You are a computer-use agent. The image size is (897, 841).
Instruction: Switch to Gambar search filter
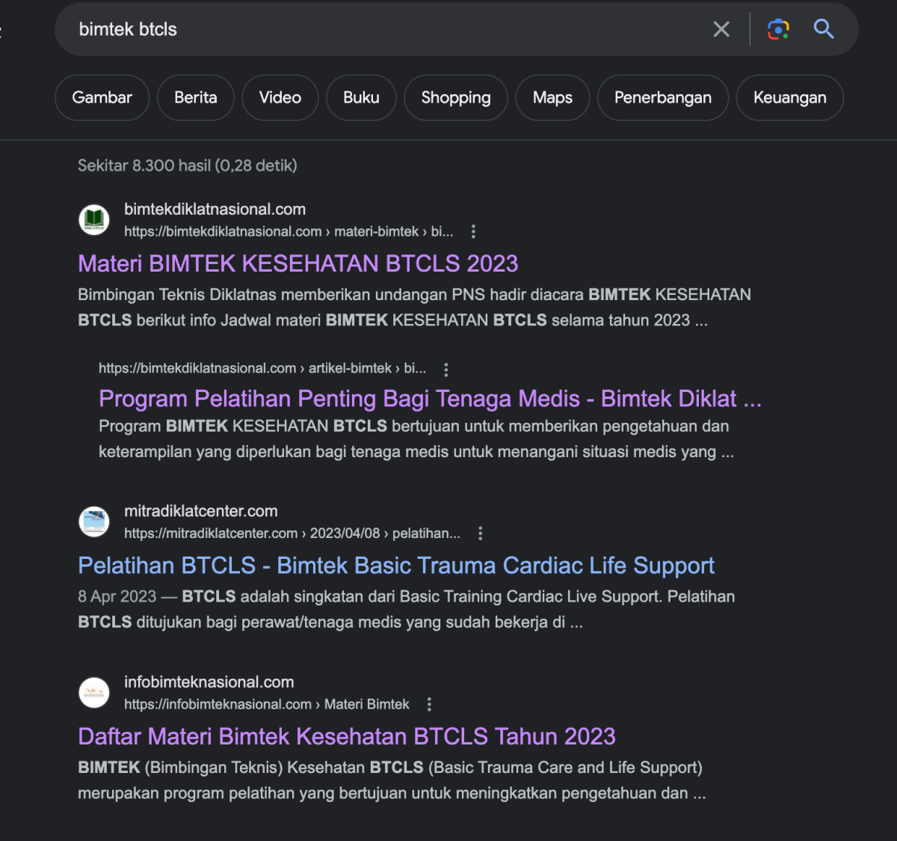[102, 97]
